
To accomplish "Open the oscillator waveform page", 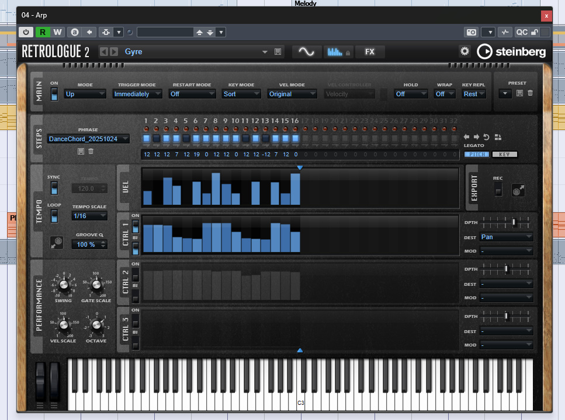I will pos(306,52).
